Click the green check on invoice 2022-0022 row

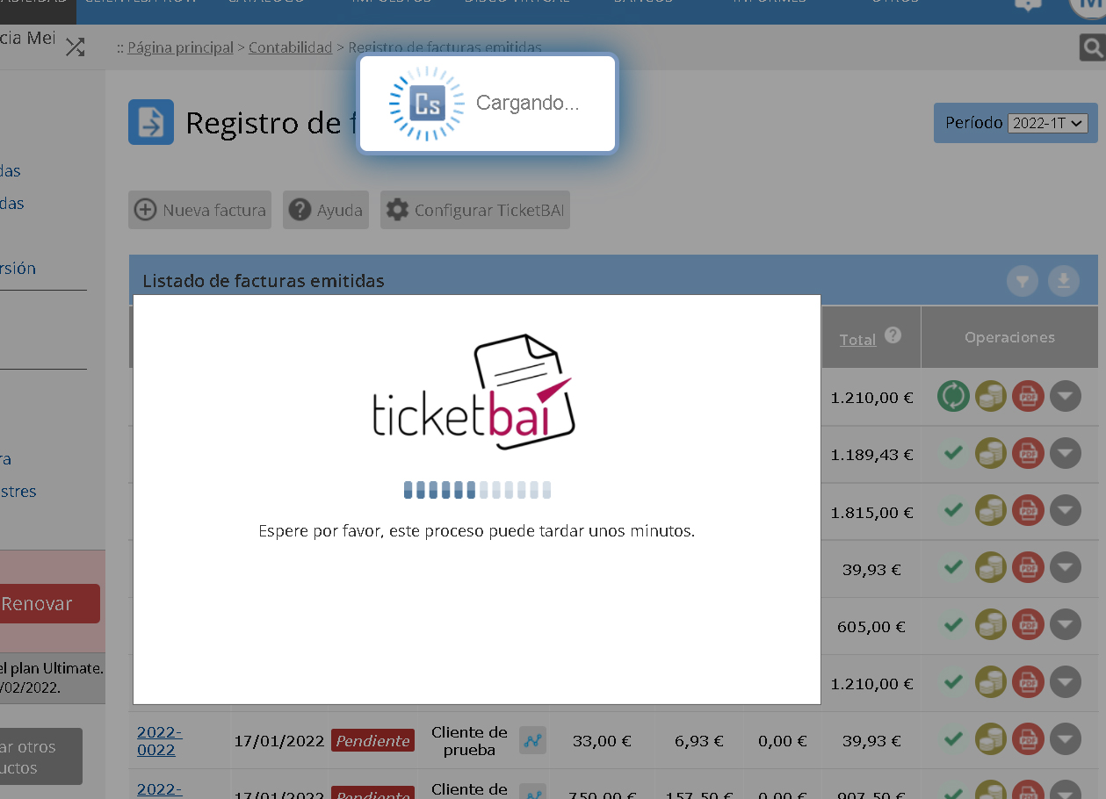pyautogui.click(x=953, y=739)
